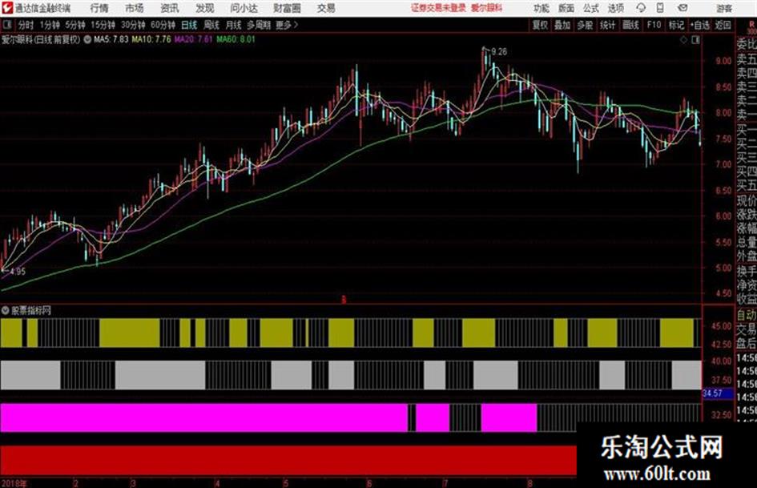The width and height of the screenshot is (757, 488).
Task: Expand 更多 period options
Action: point(287,25)
